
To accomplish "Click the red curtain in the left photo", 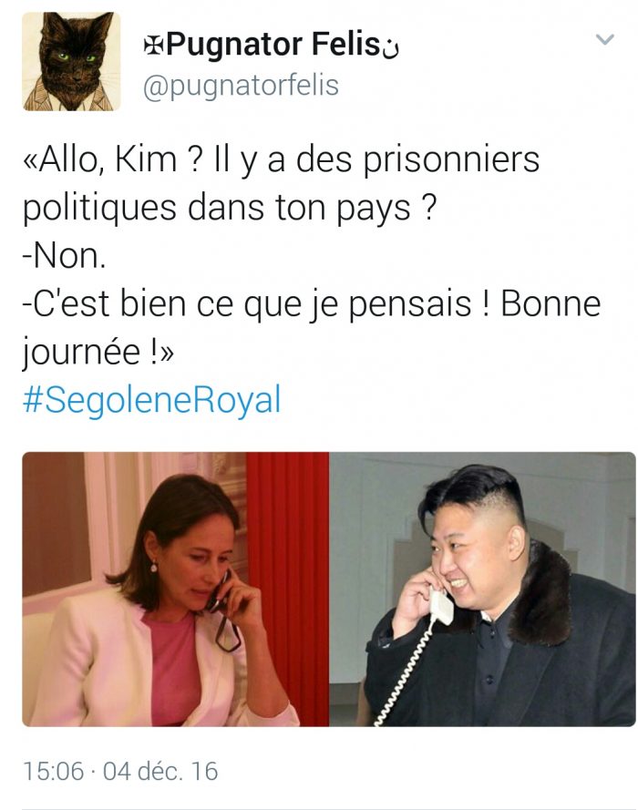I will pyautogui.click(x=287, y=589).
